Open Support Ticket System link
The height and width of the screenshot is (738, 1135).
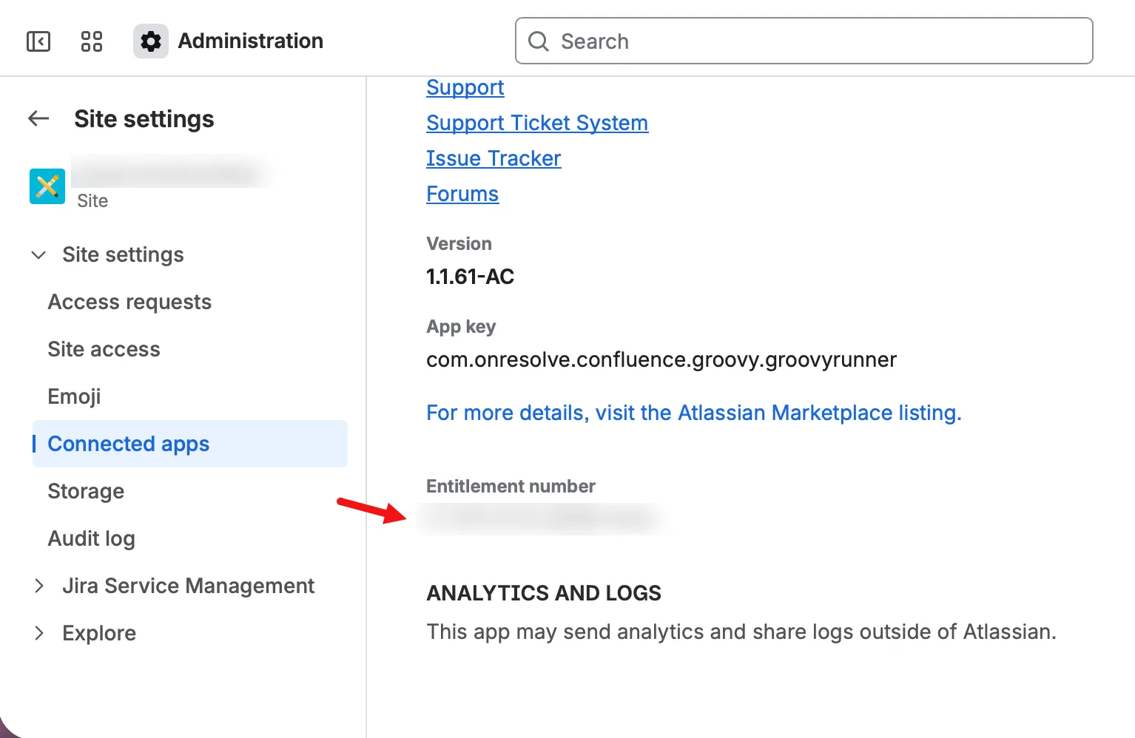(x=537, y=123)
